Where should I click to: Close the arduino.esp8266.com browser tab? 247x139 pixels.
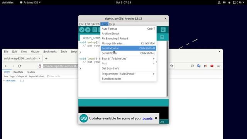pos(39,58)
